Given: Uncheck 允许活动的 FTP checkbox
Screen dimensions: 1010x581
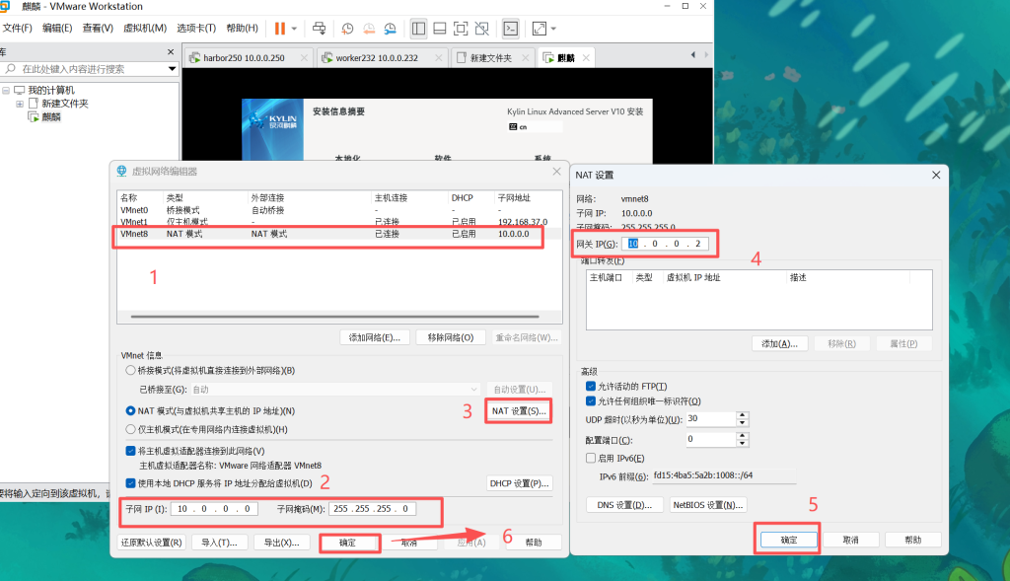Looking at the screenshot, I should tap(591, 386).
